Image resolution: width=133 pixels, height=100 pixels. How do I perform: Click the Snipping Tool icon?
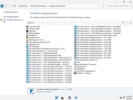(75, 67)
